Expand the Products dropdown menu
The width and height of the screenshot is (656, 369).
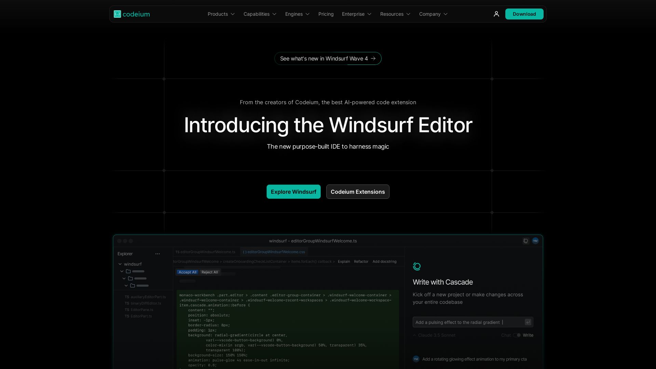(x=221, y=14)
